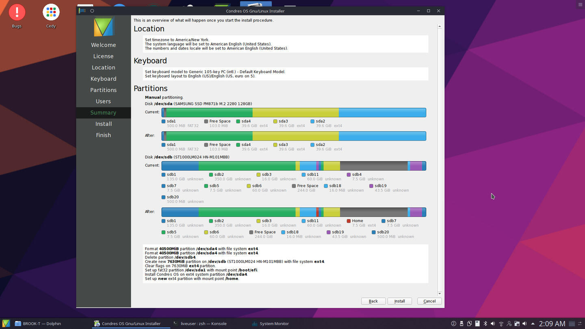
Task: Minimize the installer window
Action: [418, 11]
